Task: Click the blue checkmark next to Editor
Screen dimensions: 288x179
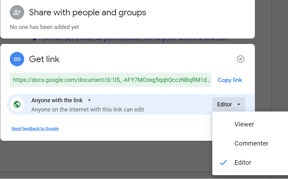Action: [x=223, y=162]
